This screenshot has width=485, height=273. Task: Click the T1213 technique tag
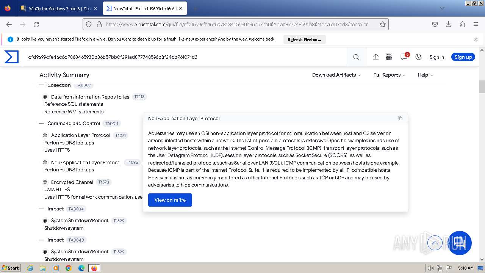point(139,97)
